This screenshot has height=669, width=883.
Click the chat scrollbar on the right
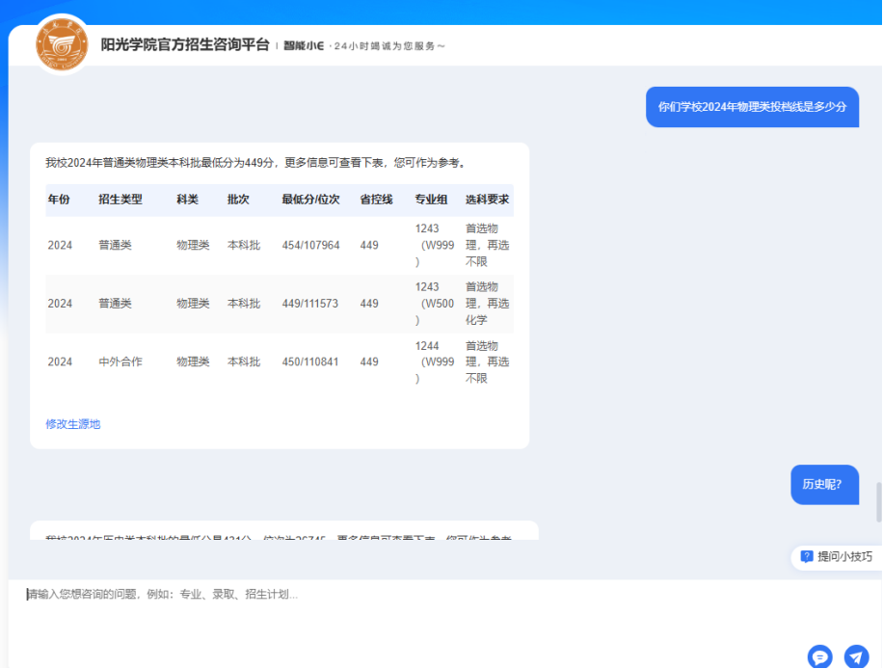(x=878, y=501)
